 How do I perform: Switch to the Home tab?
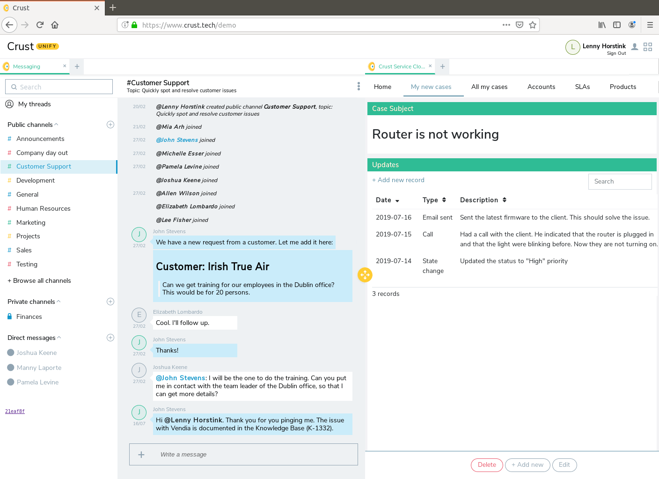(x=382, y=87)
